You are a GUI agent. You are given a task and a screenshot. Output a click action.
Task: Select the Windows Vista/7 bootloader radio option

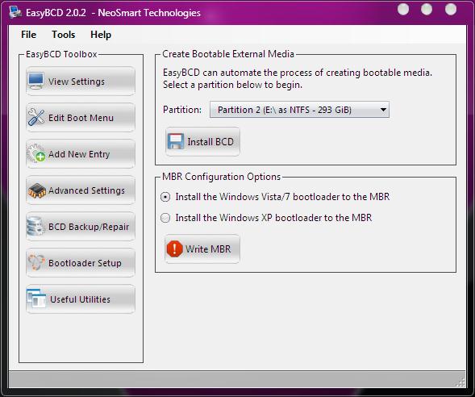(165, 197)
